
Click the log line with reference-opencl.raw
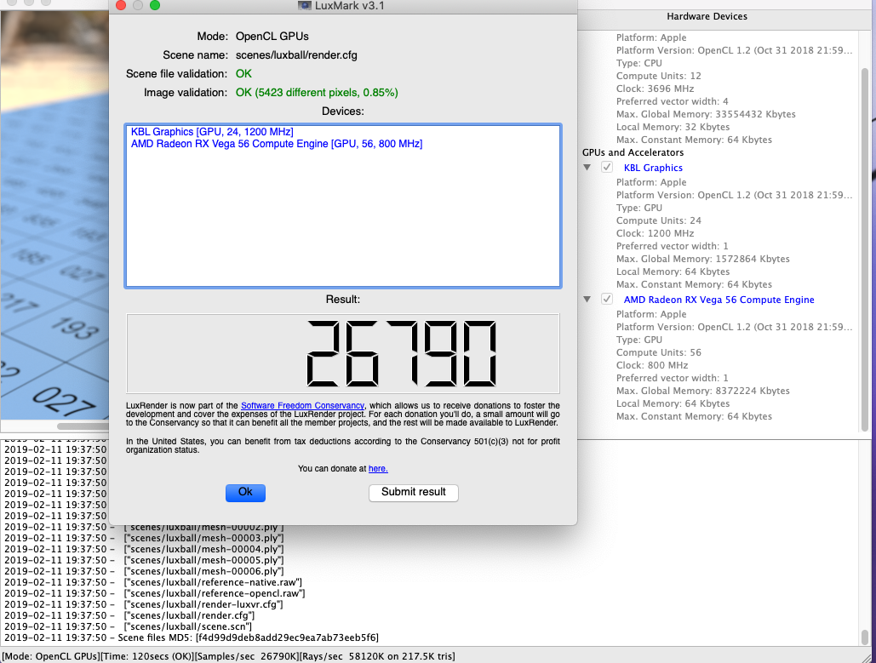click(x=155, y=594)
